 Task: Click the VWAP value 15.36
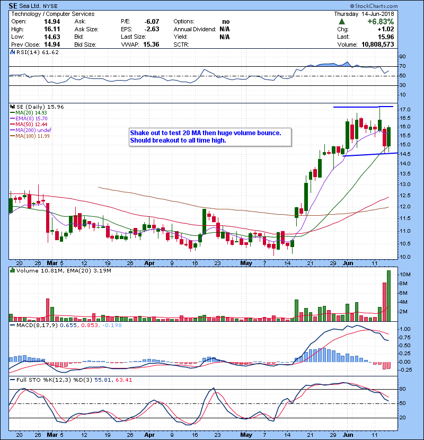point(151,45)
